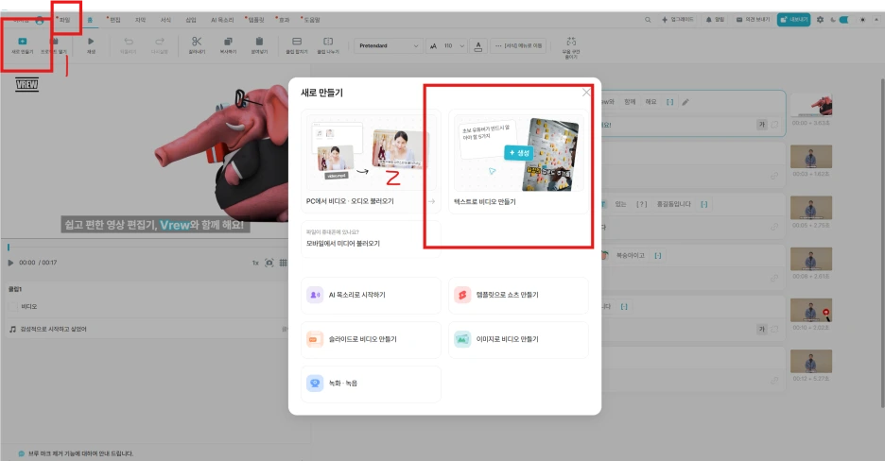
Task: Click the [서식] 메뉴로 이동 button
Action: coord(519,46)
